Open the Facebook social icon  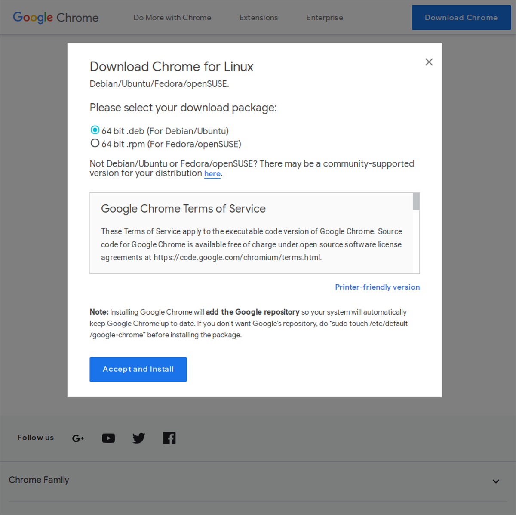(169, 438)
